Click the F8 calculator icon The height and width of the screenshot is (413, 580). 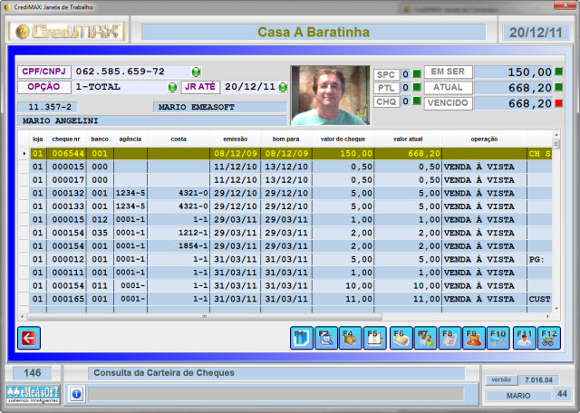[x=449, y=338]
